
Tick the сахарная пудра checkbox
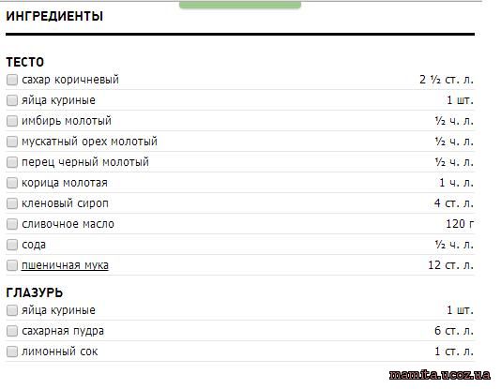(x=12, y=331)
